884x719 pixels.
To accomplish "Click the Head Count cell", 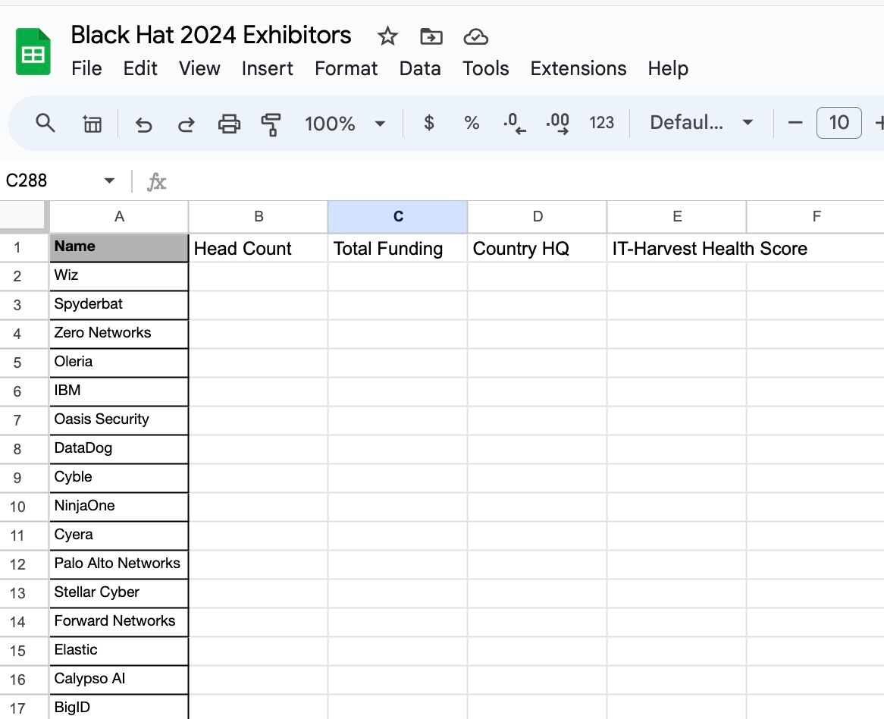I will click(x=259, y=248).
